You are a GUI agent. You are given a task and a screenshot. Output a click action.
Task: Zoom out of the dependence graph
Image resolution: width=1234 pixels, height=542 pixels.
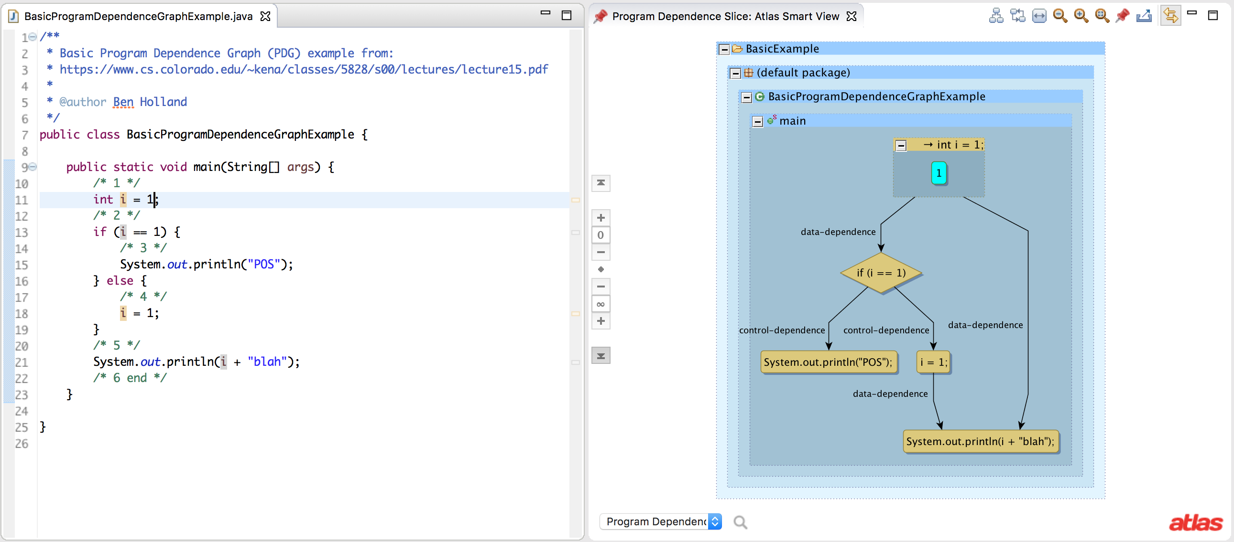click(x=1060, y=16)
